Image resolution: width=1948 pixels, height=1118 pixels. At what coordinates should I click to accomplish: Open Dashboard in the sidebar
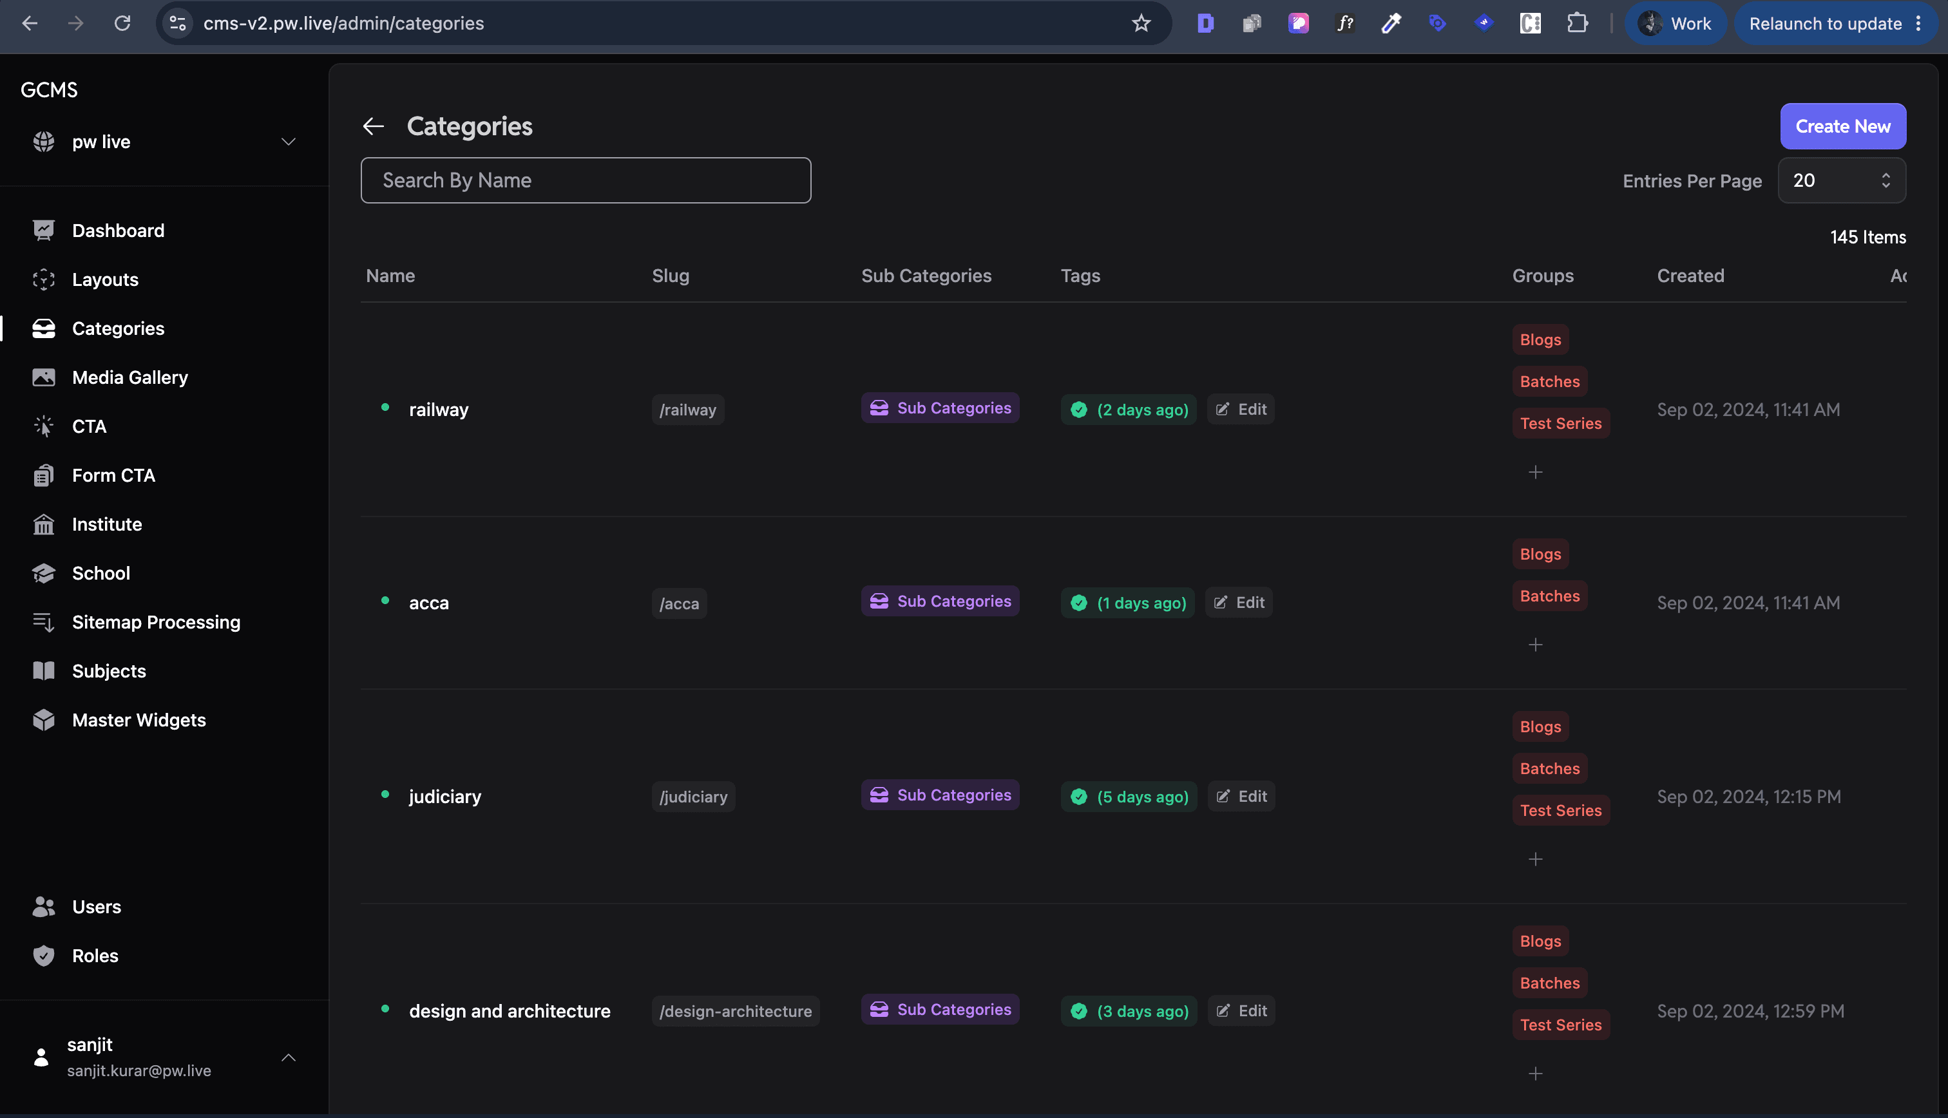pos(117,231)
